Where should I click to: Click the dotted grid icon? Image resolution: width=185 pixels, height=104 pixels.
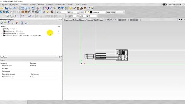(41, 8)
